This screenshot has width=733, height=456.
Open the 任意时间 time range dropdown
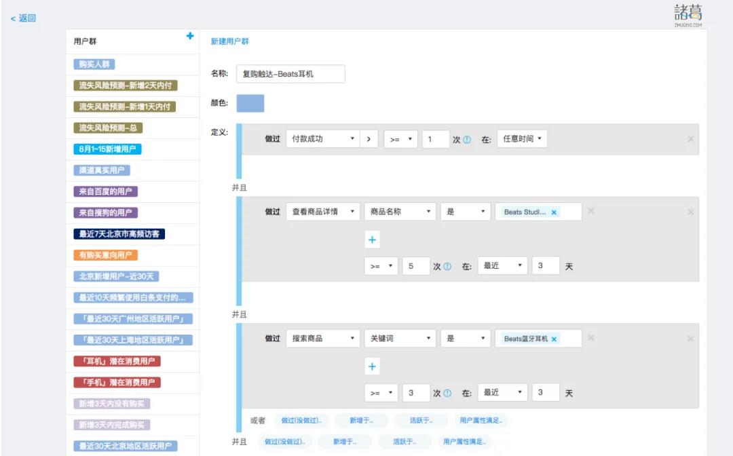coord(522,139)
